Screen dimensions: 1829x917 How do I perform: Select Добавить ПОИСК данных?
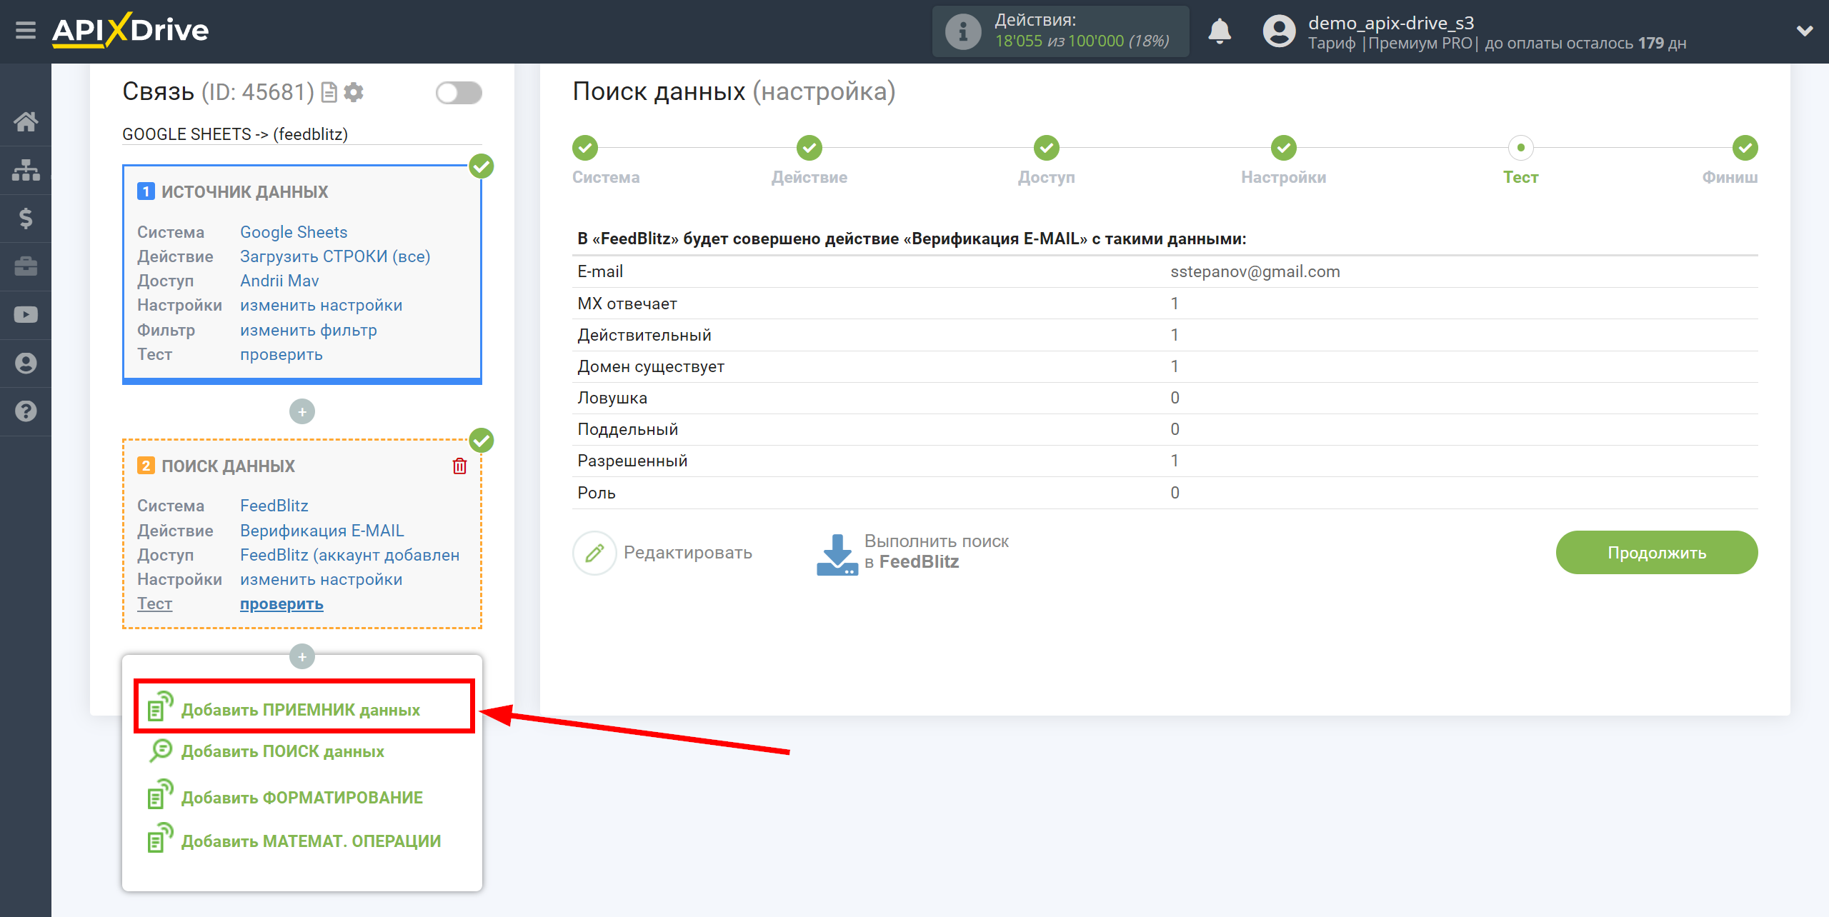point(283,751)
